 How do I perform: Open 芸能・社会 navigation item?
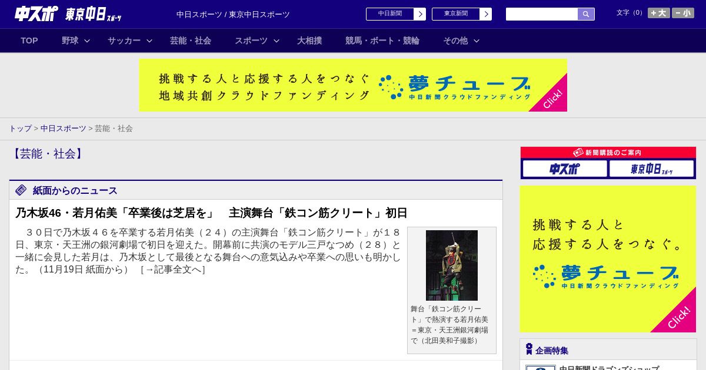pos(191,41)
